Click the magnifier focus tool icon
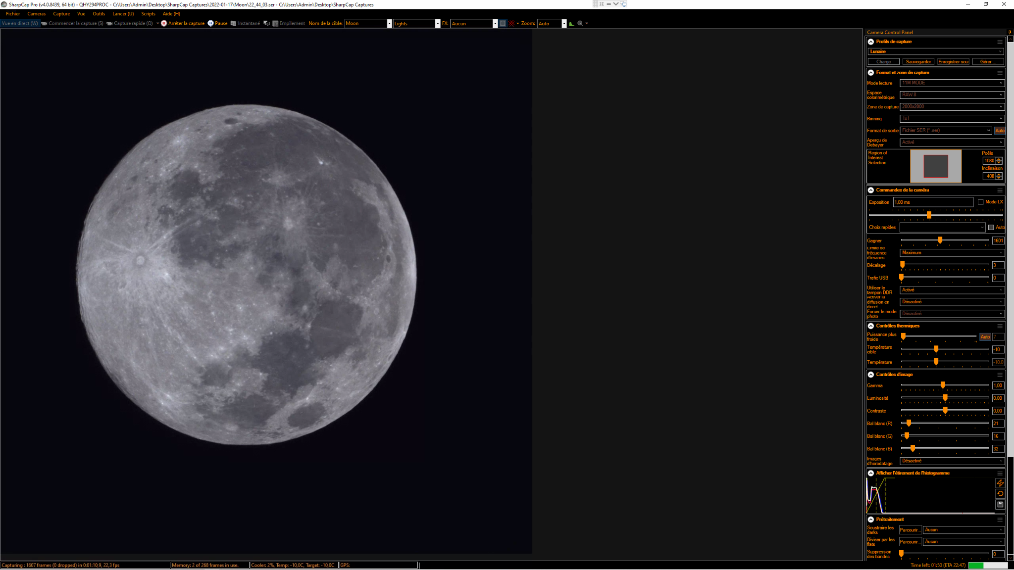Image resolution: width=1014 pixels, height=570 pixels. (580, 23)
